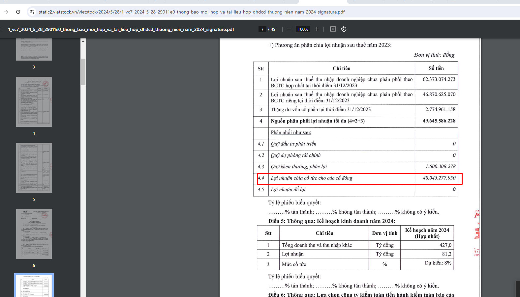Click the "Số tiền" column header

[436, 68]
